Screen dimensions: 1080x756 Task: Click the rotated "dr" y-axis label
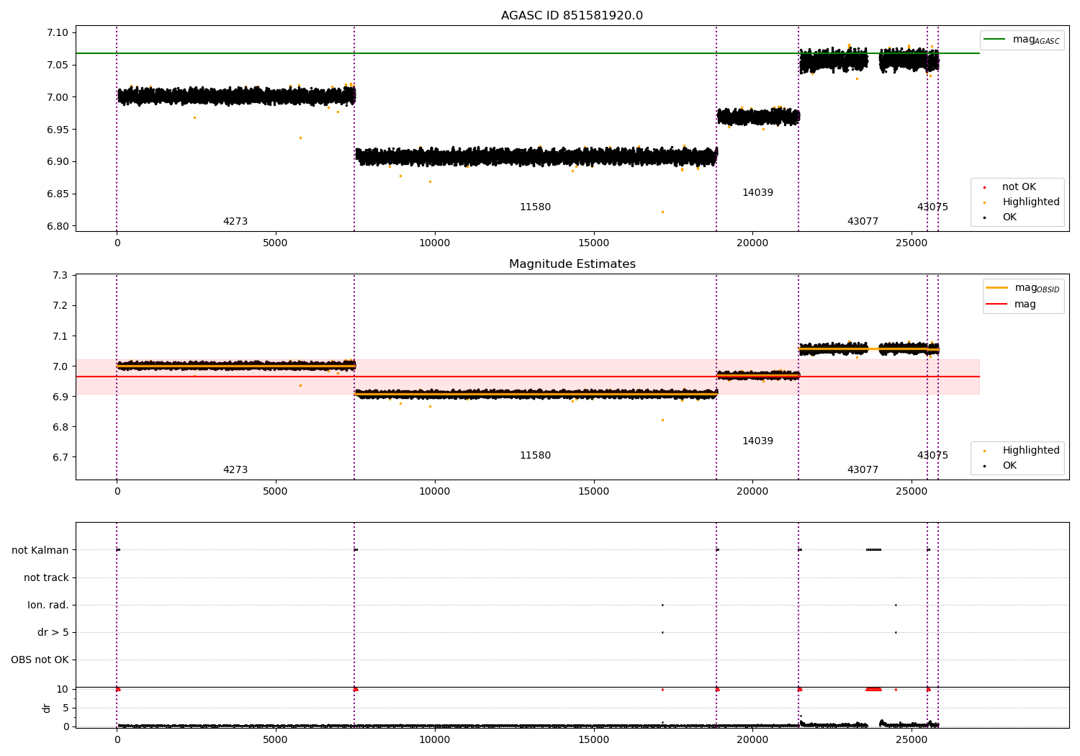tap(47, 708)
